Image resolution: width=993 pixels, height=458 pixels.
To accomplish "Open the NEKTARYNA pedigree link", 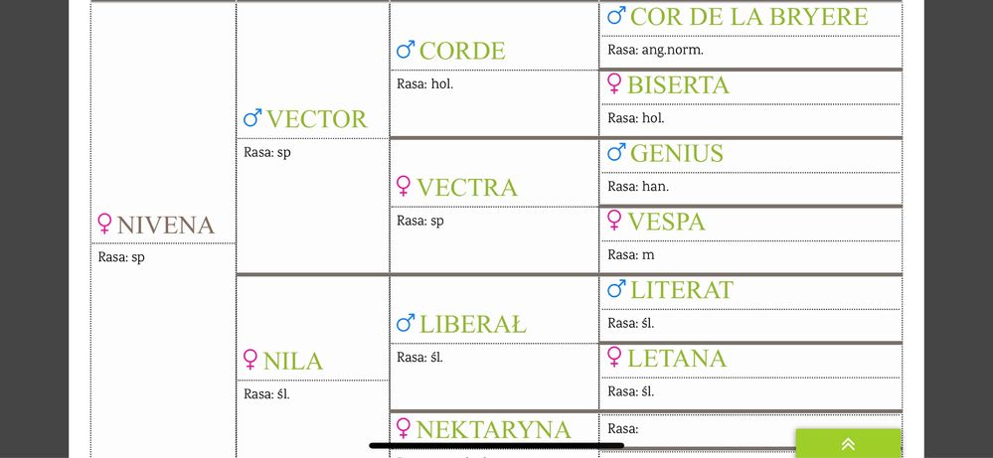I will pos(493,429).
